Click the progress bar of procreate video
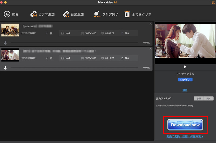This screenshot has height=143, width=216. [x=75, y=43]
